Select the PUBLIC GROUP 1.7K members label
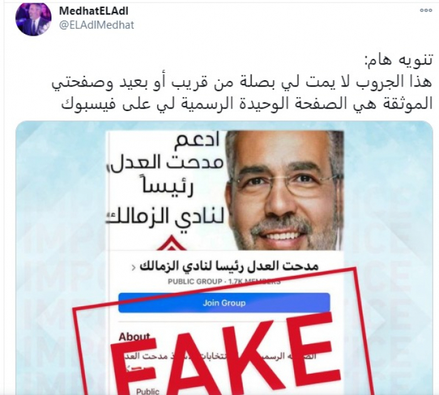Viewport: 439px width, 395px height. [x=224, y=282]
